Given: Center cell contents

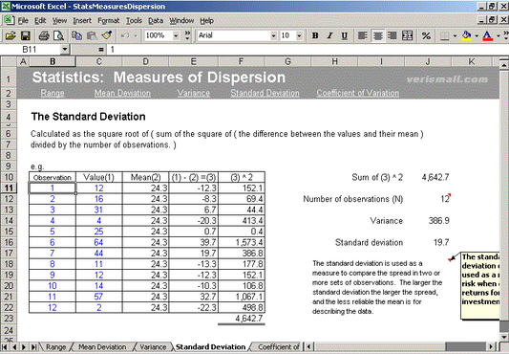Looking at the screenshot, I should coord(377,35).
